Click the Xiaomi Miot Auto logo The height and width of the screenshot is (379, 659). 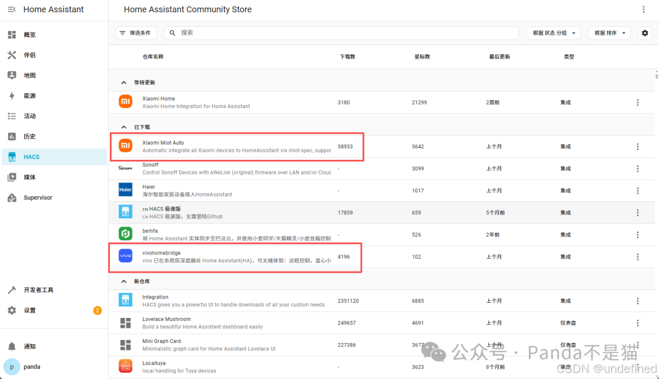[125, 146]
